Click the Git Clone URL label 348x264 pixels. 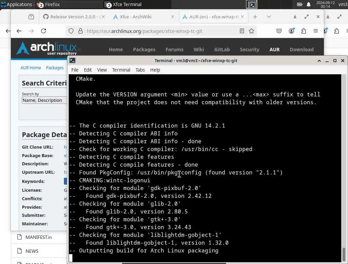click(x=37, y=147)
